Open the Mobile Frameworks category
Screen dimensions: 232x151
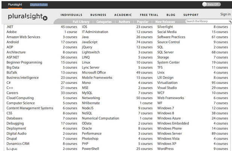point(97,78)
